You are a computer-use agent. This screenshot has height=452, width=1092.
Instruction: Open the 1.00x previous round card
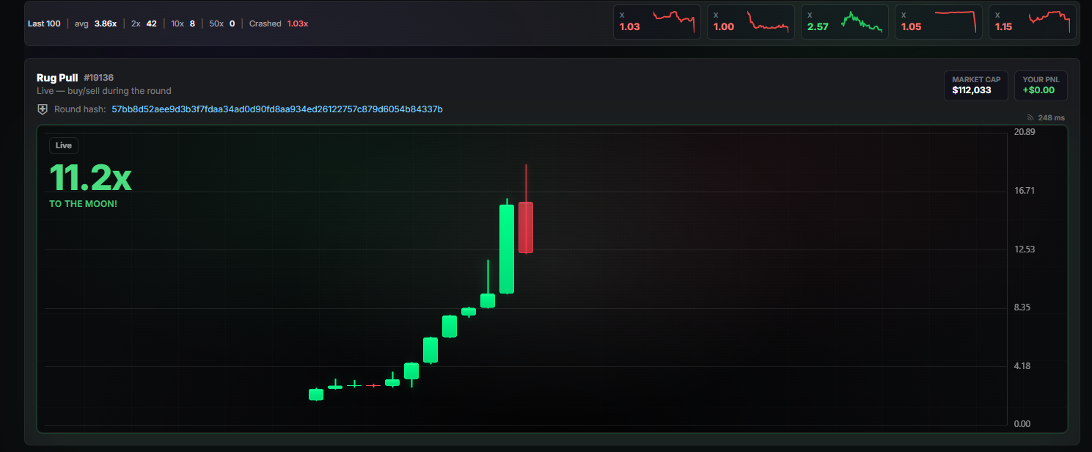click(x=750, y=22)
